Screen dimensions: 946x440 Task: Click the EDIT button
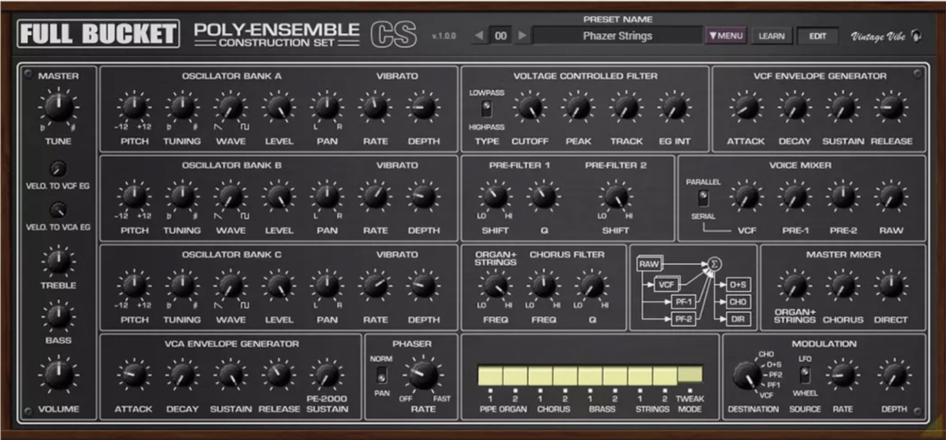(x=817, y=36)
